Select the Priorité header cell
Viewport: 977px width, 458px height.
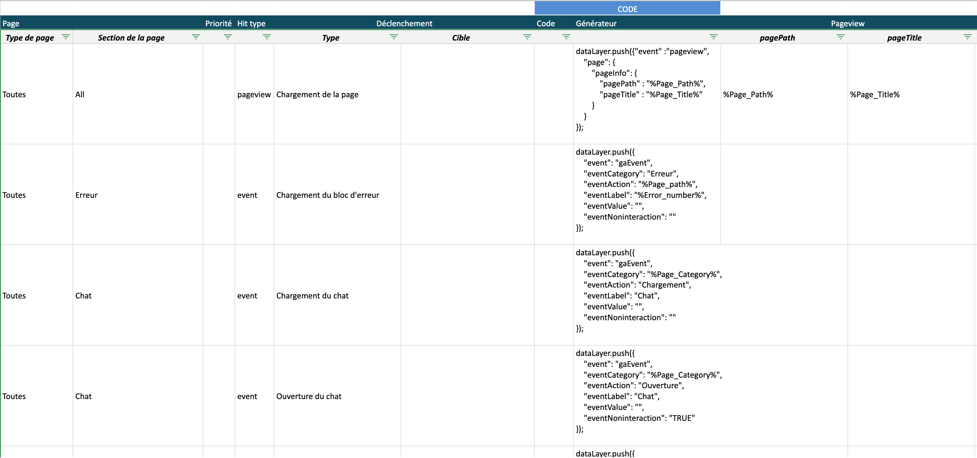(x=218, y=24)
